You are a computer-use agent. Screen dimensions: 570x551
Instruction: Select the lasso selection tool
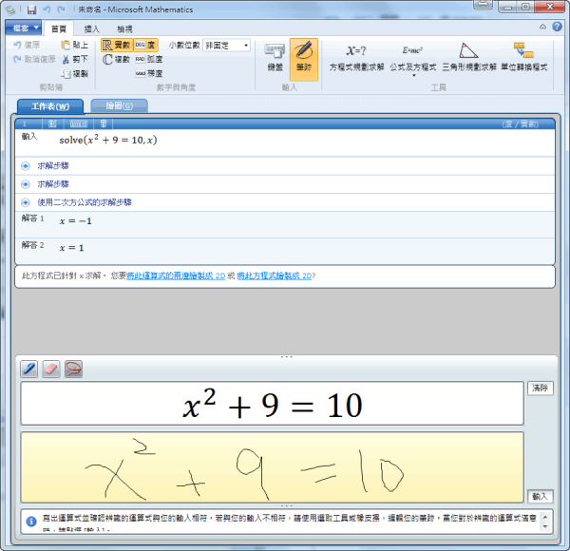(73, 369)
